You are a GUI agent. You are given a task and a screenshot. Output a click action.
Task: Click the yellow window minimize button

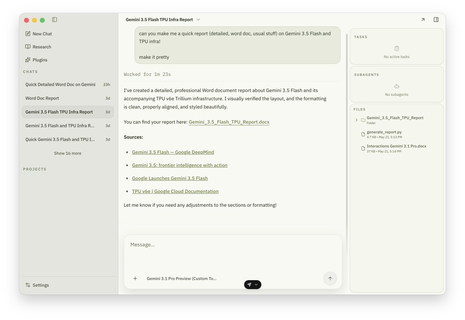(34, 20)
